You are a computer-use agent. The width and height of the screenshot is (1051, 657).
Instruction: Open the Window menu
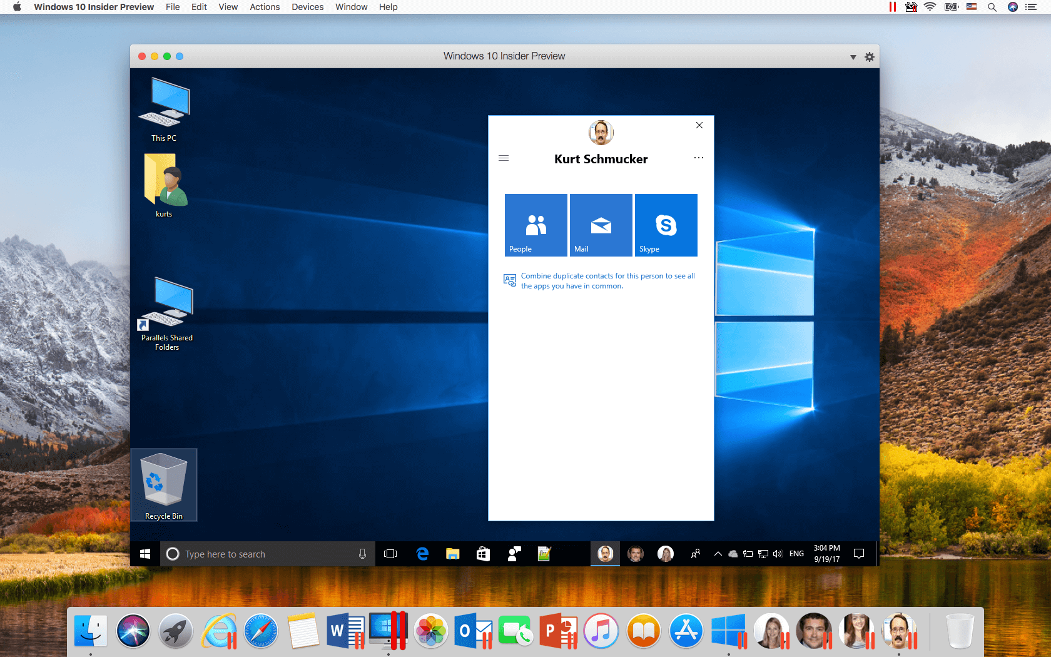pyautogui.click(x=351, y=7)
